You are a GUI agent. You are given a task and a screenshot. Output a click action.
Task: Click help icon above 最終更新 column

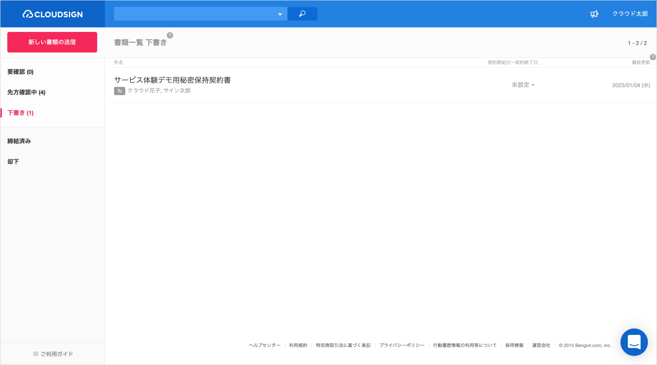652,57
